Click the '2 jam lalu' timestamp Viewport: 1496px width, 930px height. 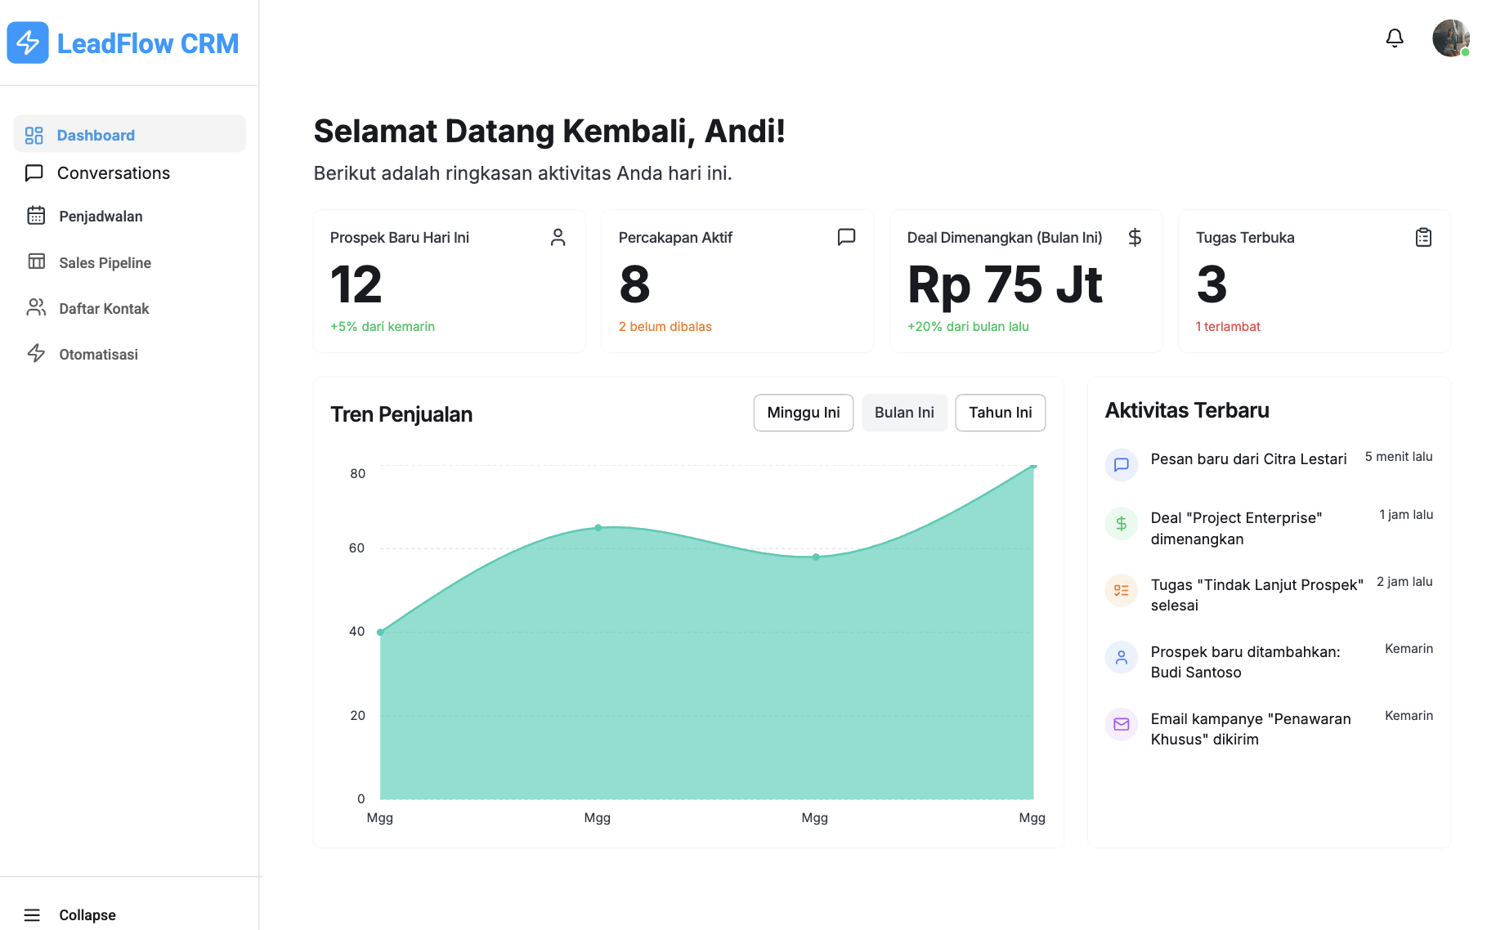(1404, 582)
